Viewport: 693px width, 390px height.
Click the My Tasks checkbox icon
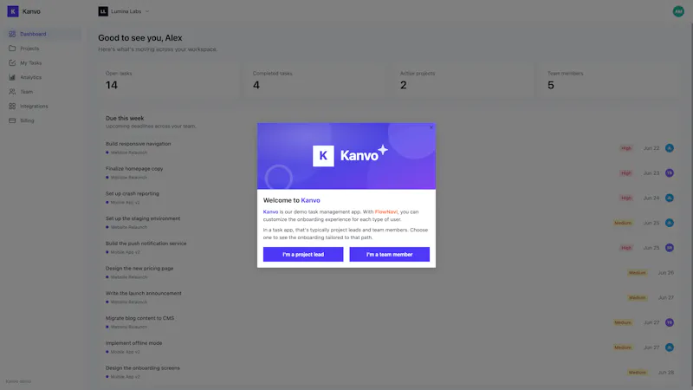12,62
